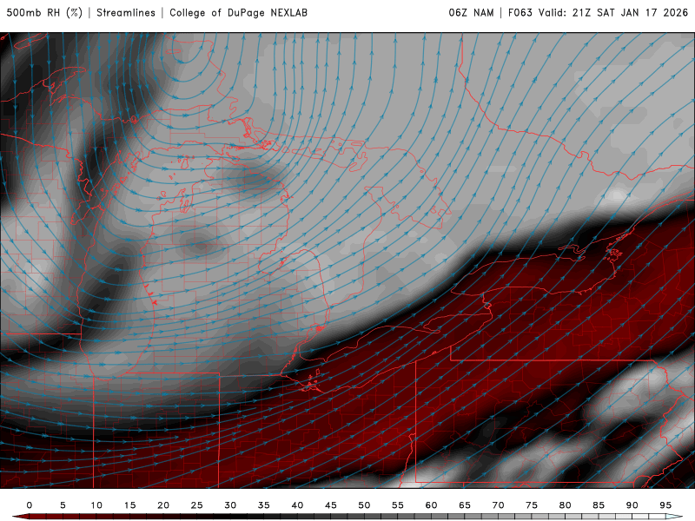Screen dimensions: 695x521
Task: Click the colorbar label "5"
Action: point(63,505)
